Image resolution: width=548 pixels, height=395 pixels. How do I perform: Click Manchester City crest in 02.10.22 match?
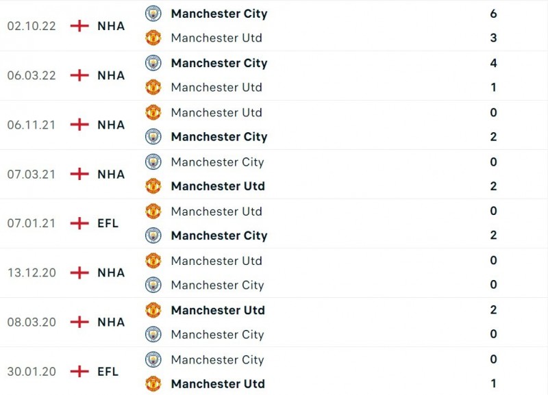[153, 14]
